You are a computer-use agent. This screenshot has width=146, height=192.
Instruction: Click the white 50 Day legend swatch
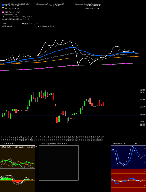point(3,8)
